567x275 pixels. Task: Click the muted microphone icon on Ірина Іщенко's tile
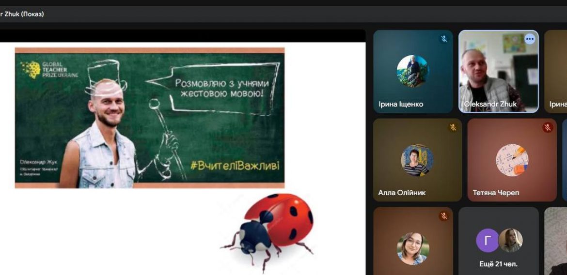click(x=443, y=39)
